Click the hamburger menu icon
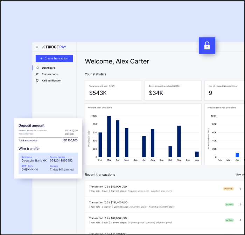Screen dimensions: 245x235 (37, 47)
